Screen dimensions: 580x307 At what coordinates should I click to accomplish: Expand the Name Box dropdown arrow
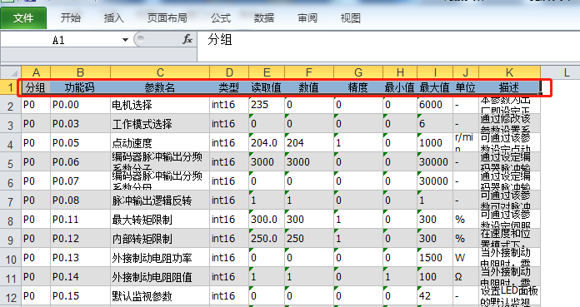[125, 40]
